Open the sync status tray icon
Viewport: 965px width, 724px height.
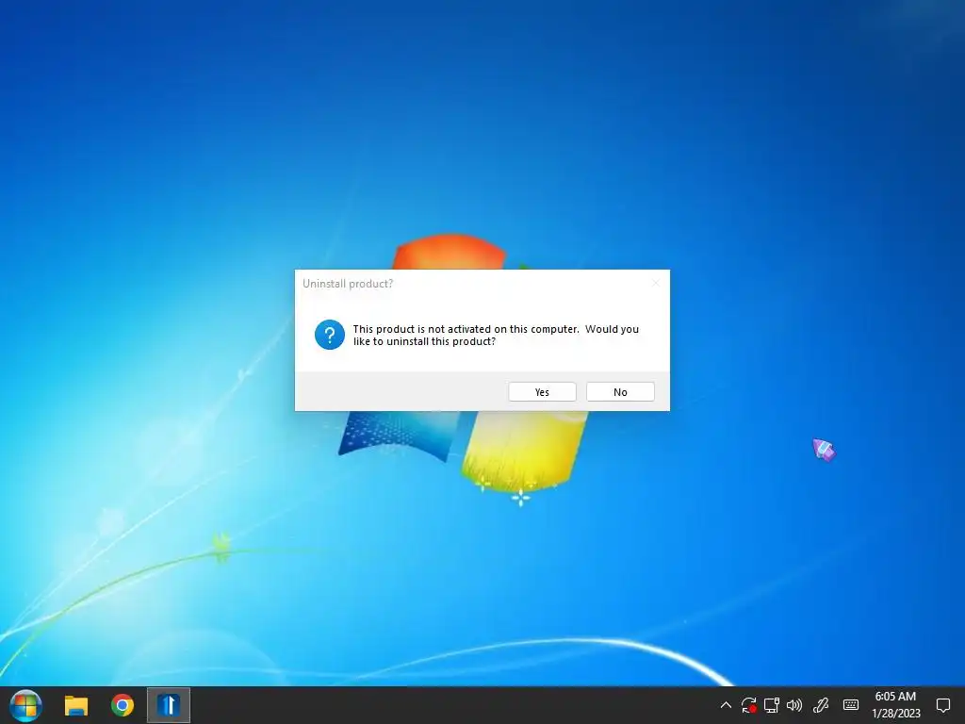(x=749, y=705)
